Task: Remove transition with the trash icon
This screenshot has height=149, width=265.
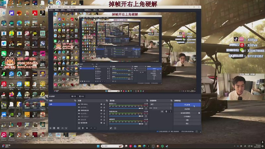Action: coord(166,112)
